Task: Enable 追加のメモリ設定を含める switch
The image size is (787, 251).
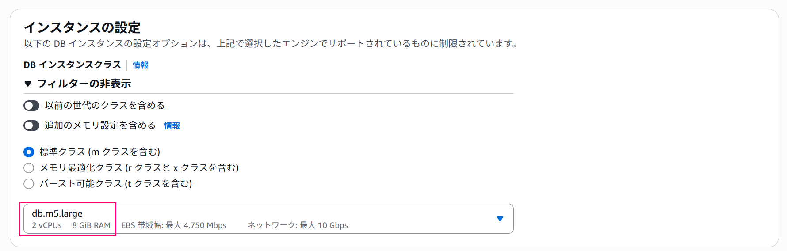Action: coord(31,126)
